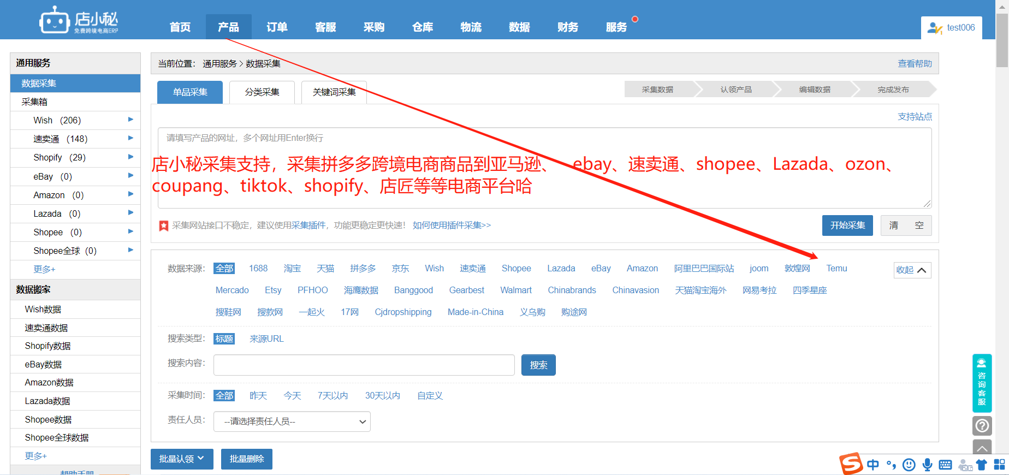Viewport: 1009px width, 475px height.
Task: Filter collection time by 30天以内
Action: [x=383, y=395]
